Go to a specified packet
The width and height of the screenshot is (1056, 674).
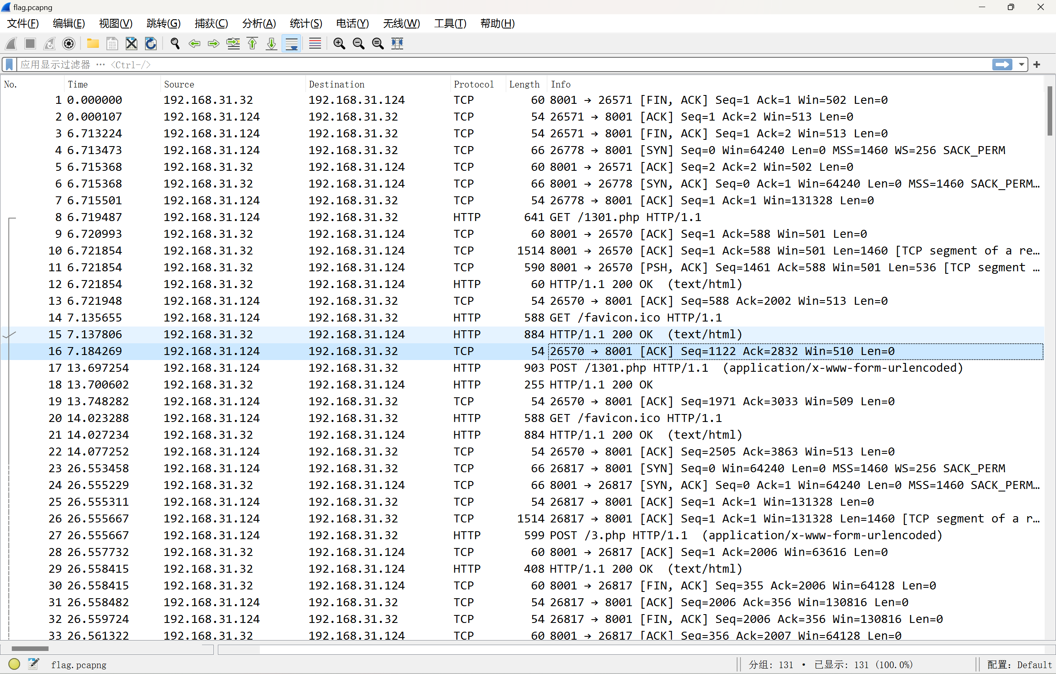233,44
